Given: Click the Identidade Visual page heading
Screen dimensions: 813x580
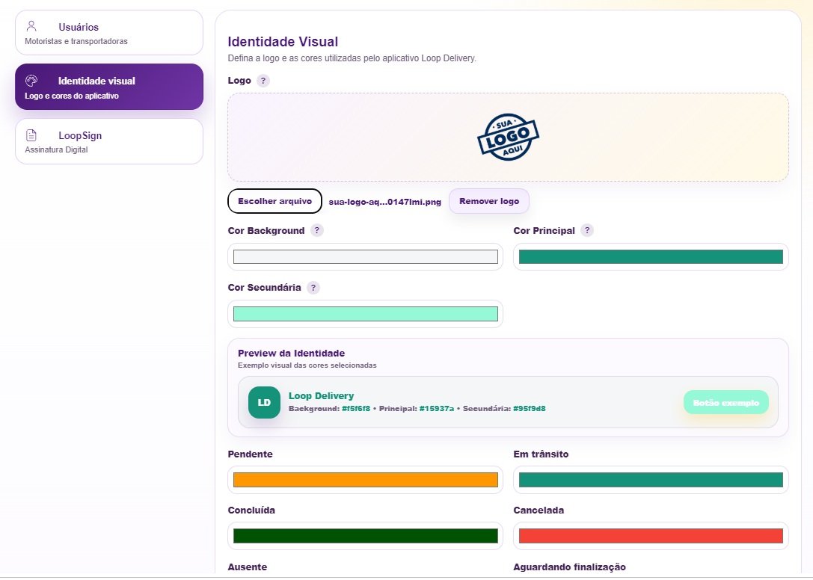Looking at the screenshot, I should (x=283, y=41).
